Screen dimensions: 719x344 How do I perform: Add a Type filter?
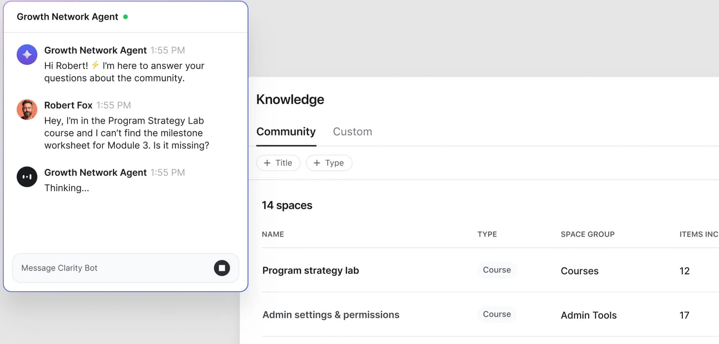point(329,163)
